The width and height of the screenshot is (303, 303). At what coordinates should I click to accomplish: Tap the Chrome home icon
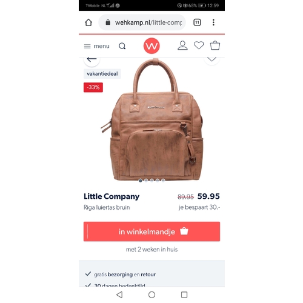(x=88, y=22)
